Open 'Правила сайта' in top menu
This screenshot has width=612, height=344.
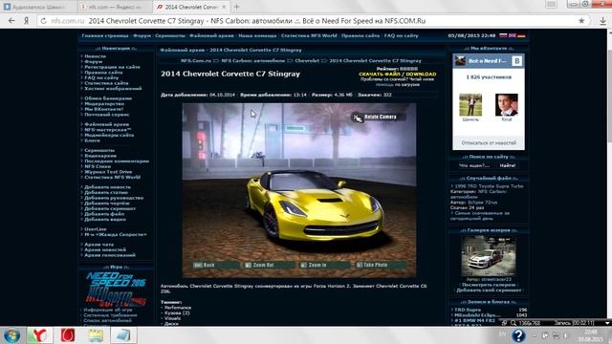(361, 35)
